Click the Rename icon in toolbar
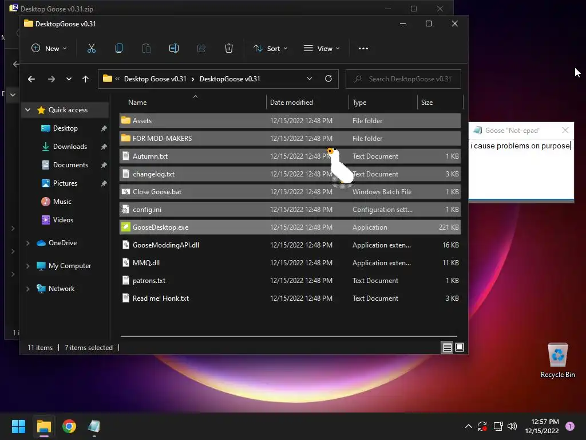This screenshot has height=440, width=586. pos(174,48)
